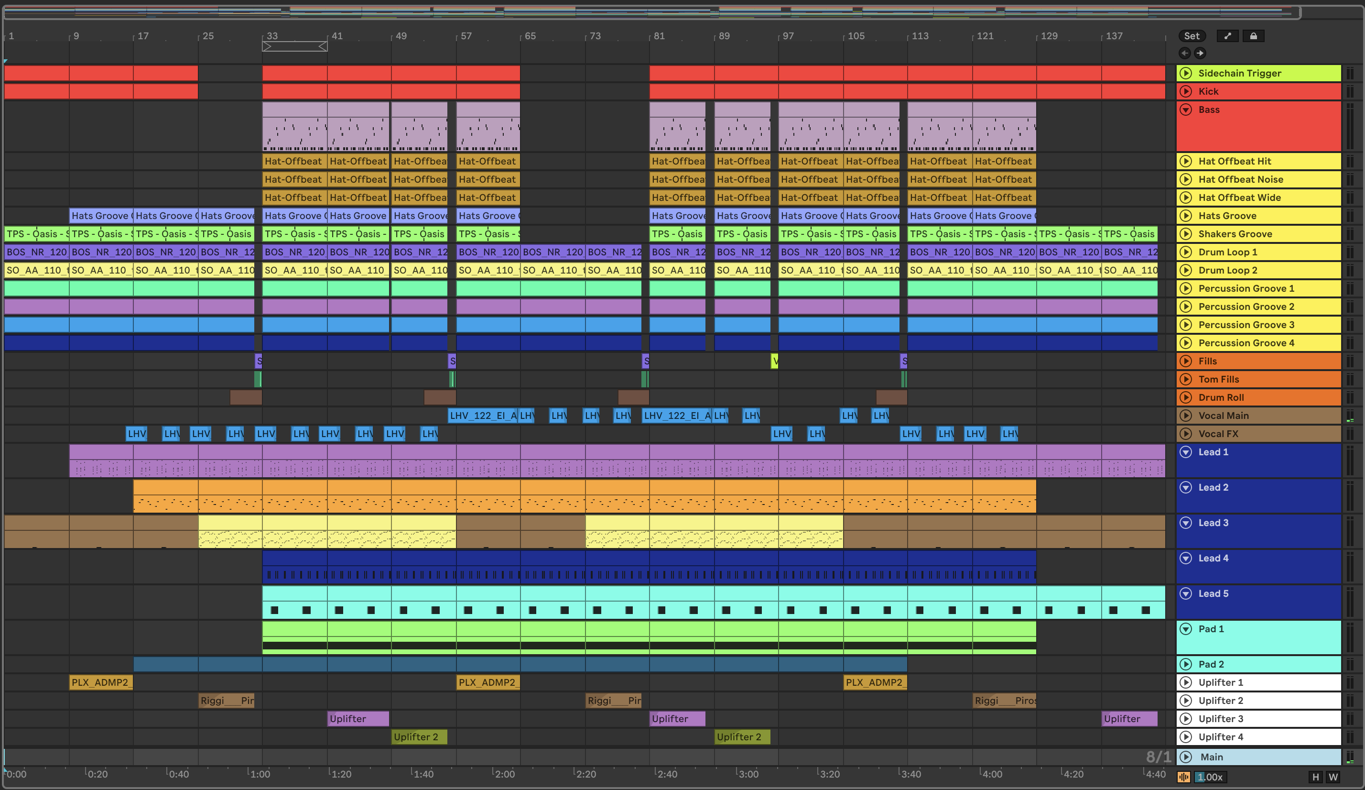Click Drum Loop 1 track play icon
This screenshot has height=790, width=1365.
1186,252
